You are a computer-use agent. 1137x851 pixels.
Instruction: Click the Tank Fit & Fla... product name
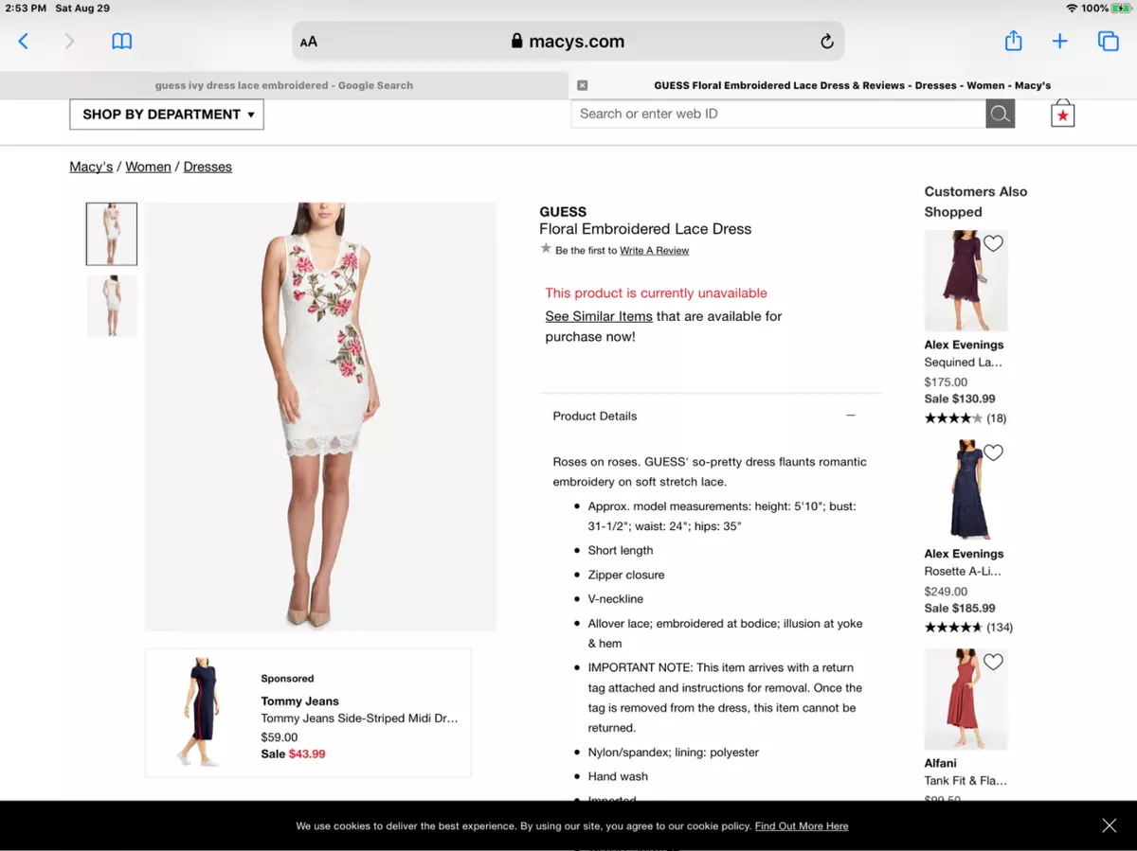(x=966, y=781)
